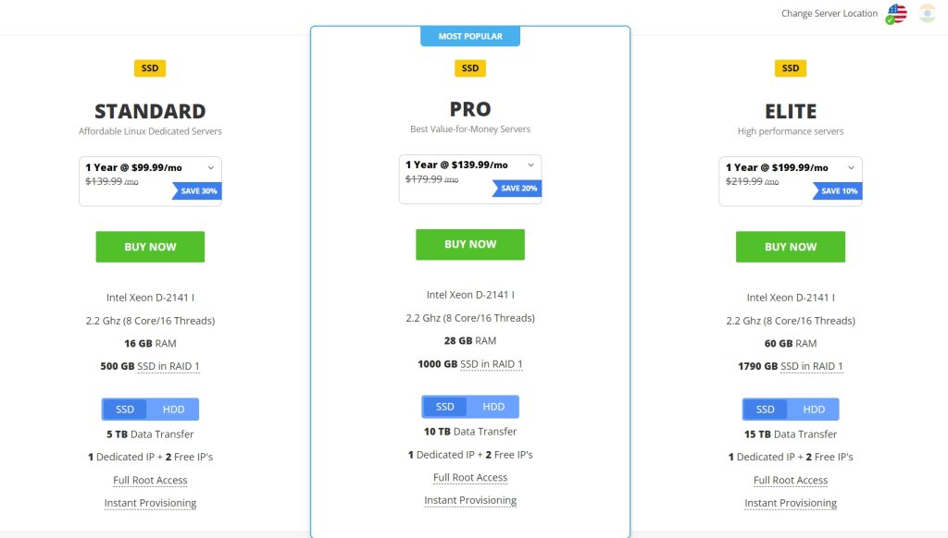Click the Change Server Location label
Screen dimensions: 948x538
(829, 14)
